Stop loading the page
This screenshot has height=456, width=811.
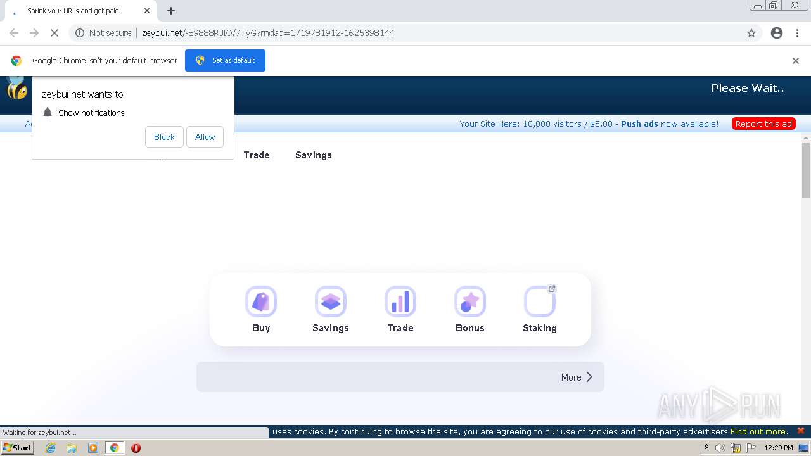[x=54, y=33]
